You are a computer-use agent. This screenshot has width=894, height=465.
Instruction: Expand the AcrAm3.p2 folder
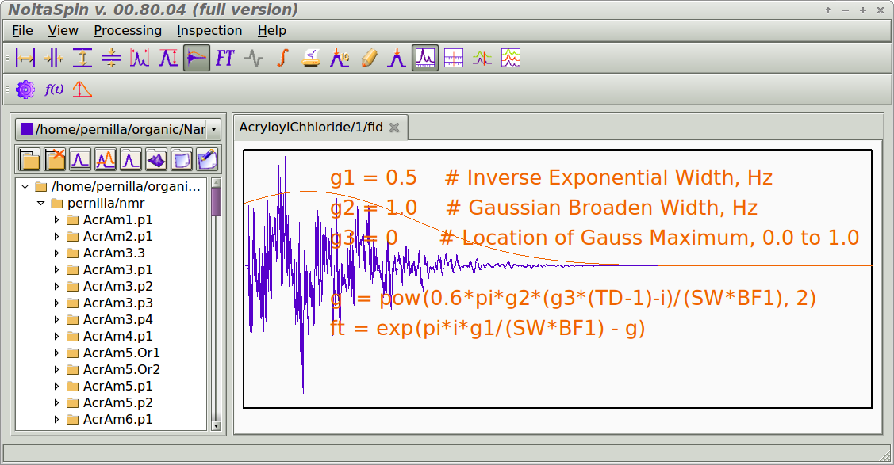pyautogui.click(x=56, y=286)
